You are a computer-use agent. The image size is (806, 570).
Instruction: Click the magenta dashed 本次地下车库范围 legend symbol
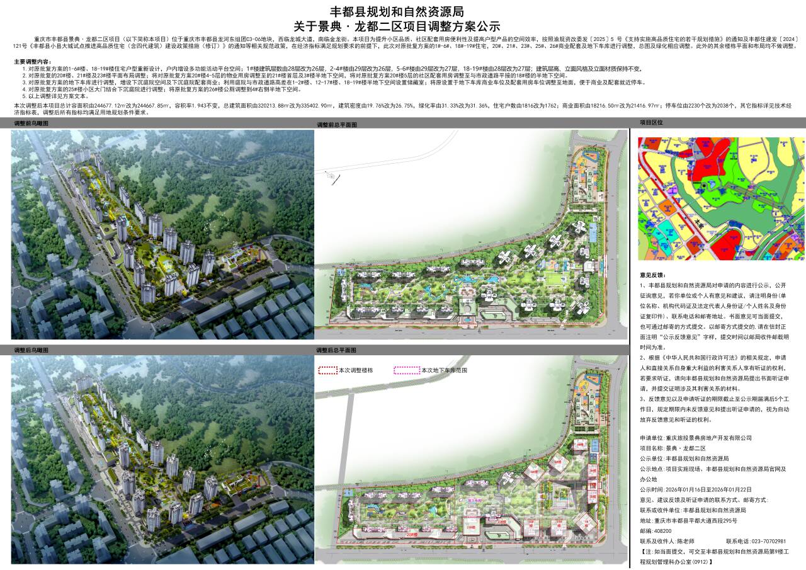coord(406,370)
